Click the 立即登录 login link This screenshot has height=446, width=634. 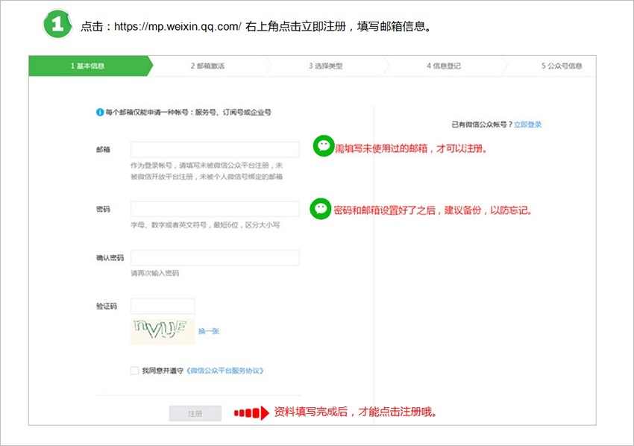[527, 125]
